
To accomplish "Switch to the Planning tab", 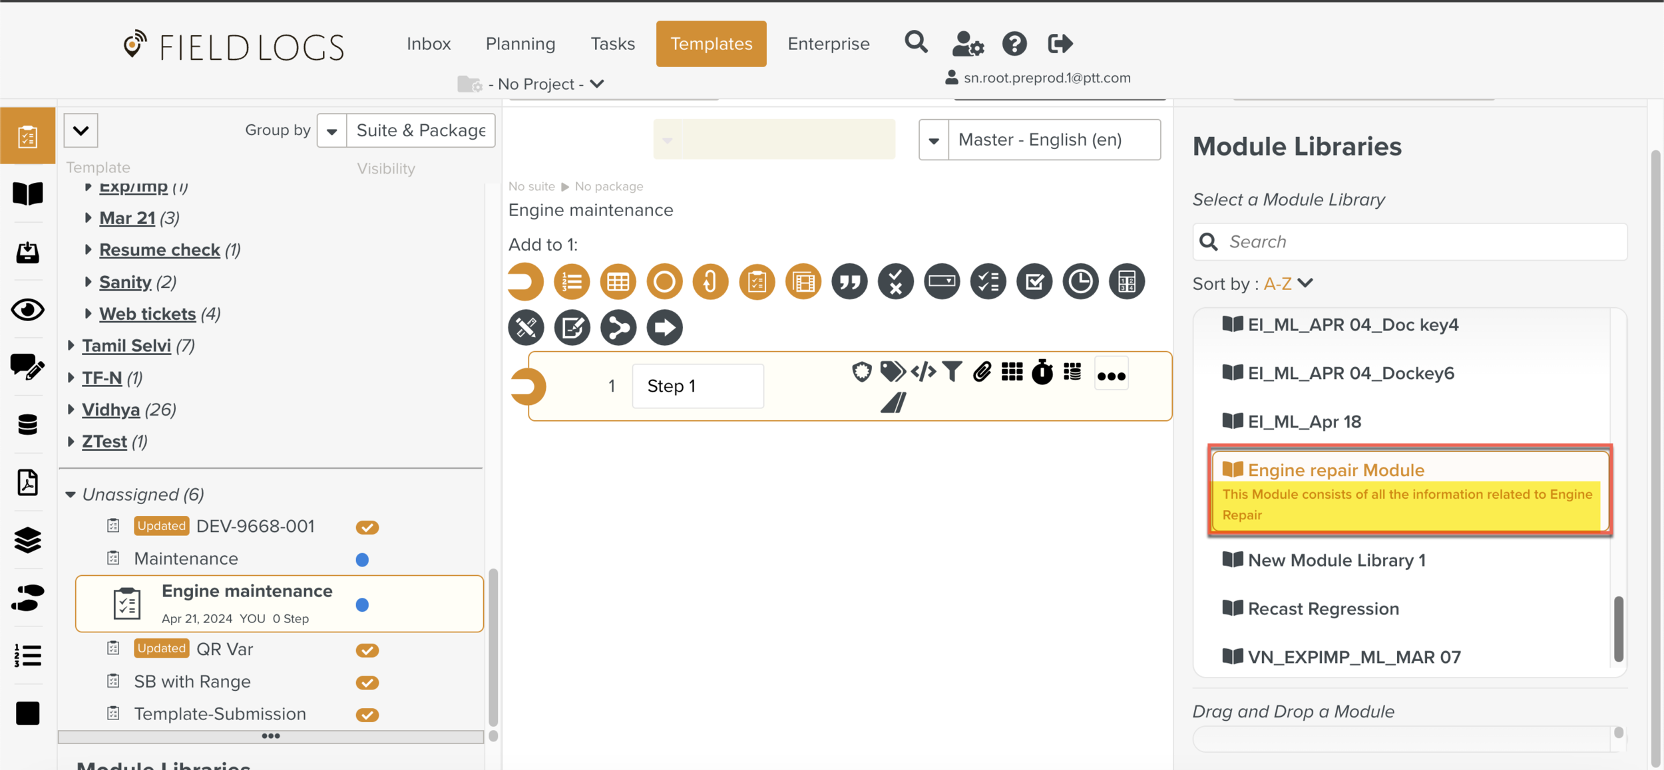I will [x=520, y=44].
